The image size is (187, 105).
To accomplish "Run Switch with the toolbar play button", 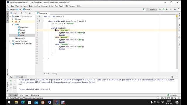I will click(160, 9).
